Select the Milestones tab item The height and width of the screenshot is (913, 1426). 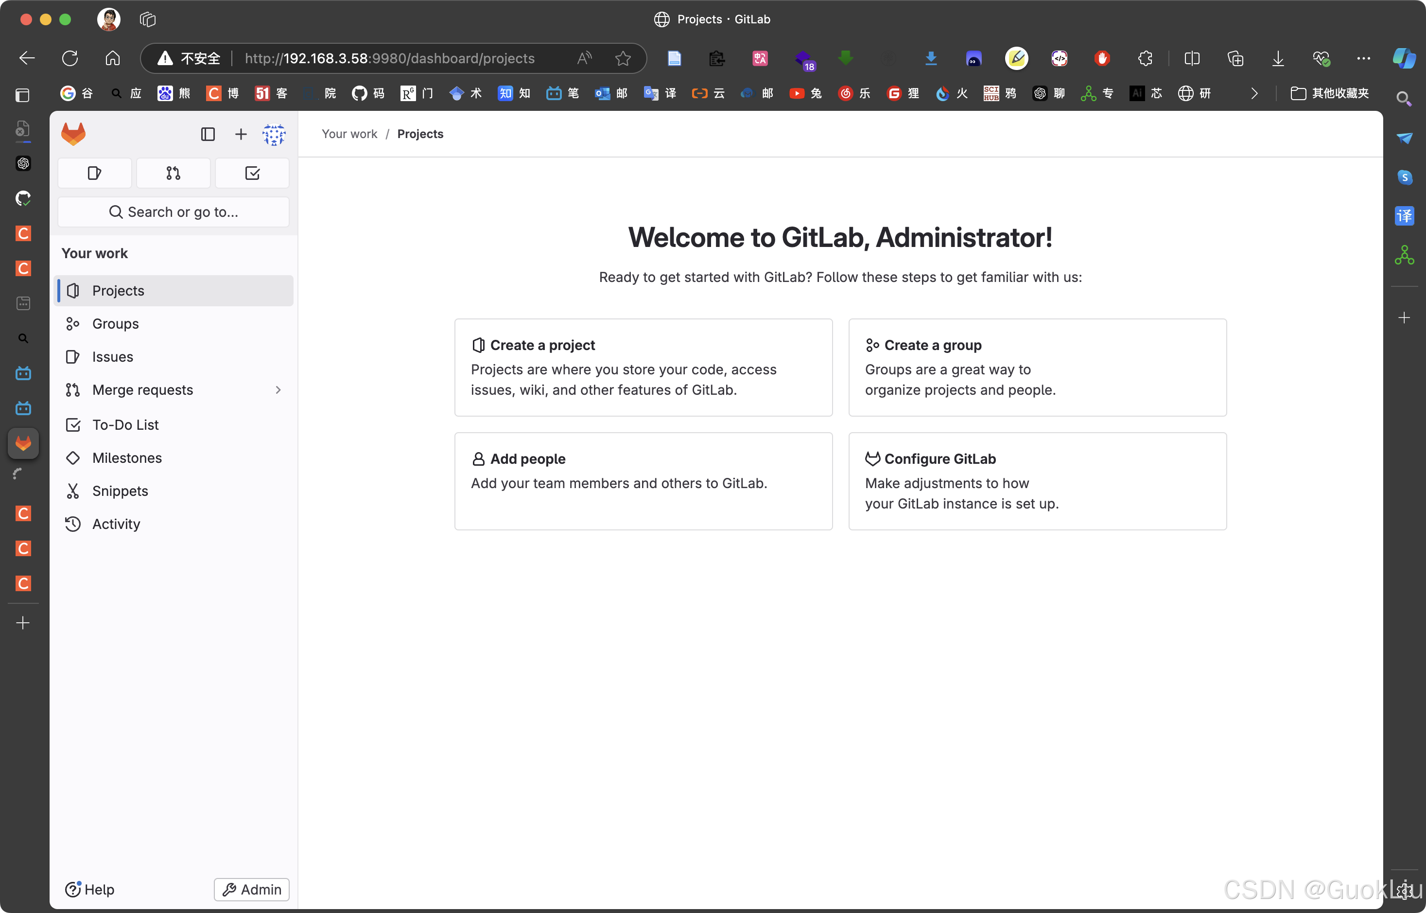tap(127, 456)
